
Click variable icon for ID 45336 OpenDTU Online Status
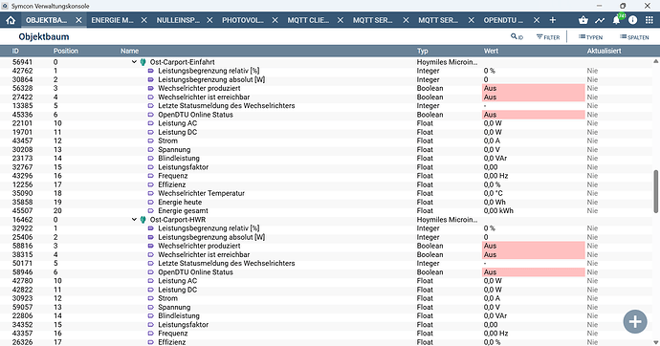click(x=151, y=115)
